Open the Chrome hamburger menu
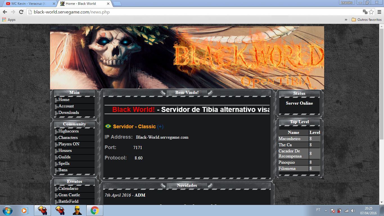Viewport: 384px width, 216px height. 379,12
